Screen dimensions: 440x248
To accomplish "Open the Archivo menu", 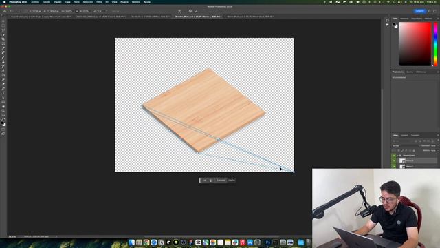I will pos(35,2).
